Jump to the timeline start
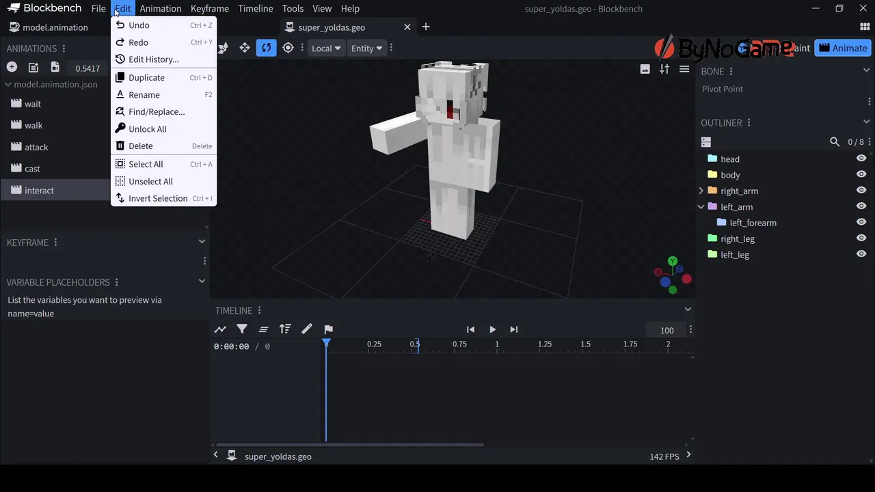Screen dimensions: 875x492 [470, 329]
